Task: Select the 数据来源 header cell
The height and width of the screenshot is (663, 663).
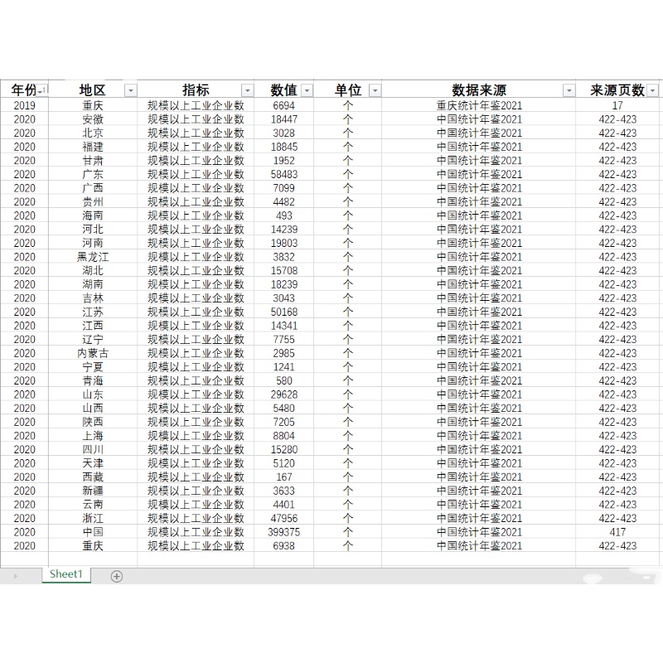Action: (478, 90)
